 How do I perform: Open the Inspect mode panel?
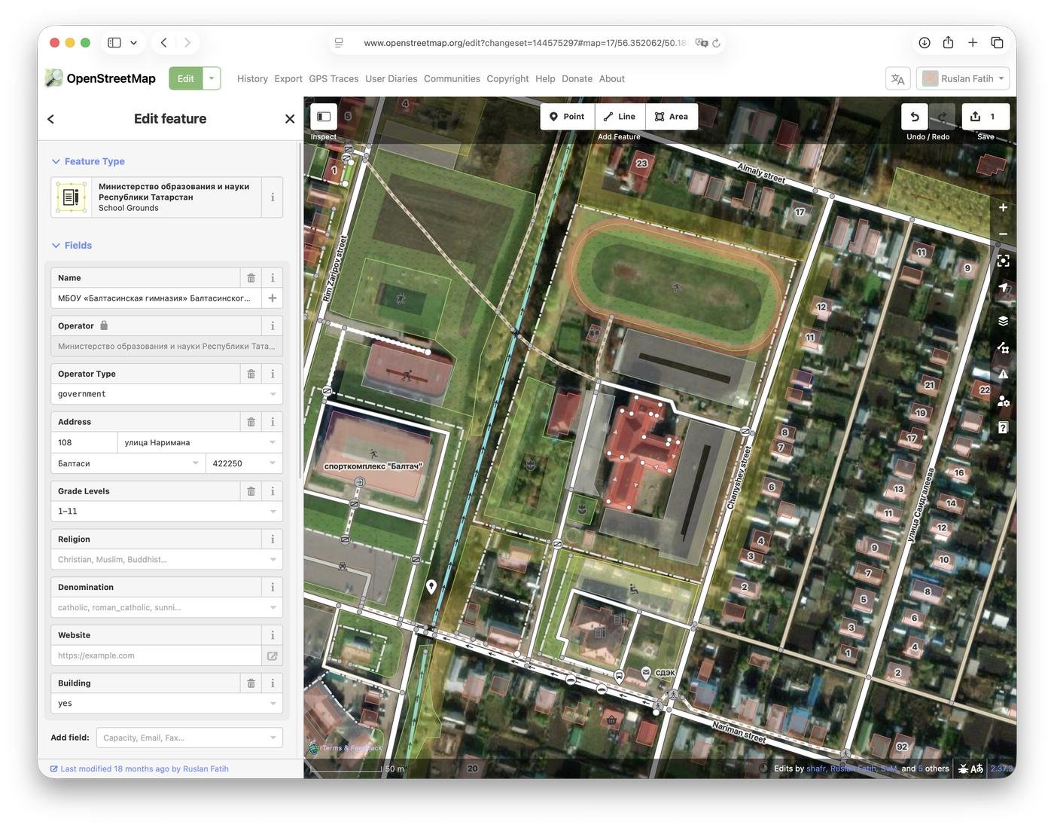pyautogui.click(x=323, y=117)
